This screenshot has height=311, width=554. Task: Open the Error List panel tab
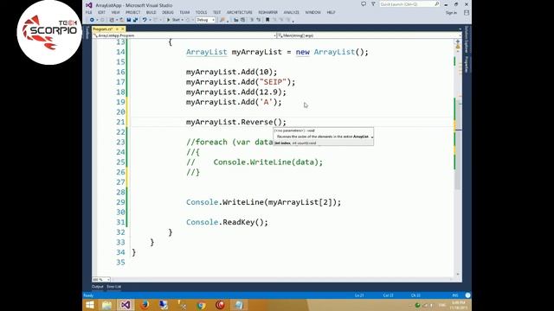coord(113,287)
